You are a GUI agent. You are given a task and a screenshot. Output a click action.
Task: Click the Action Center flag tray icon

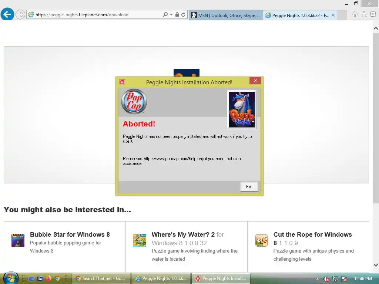(x=344, y=279)
